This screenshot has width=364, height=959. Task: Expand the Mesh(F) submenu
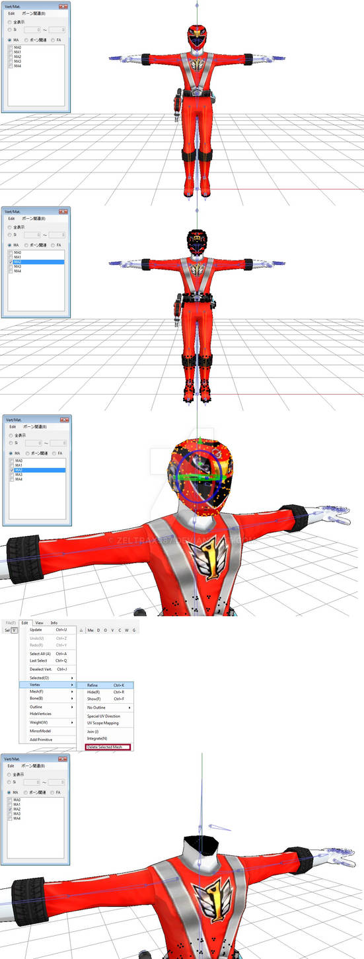coord(48,691)
